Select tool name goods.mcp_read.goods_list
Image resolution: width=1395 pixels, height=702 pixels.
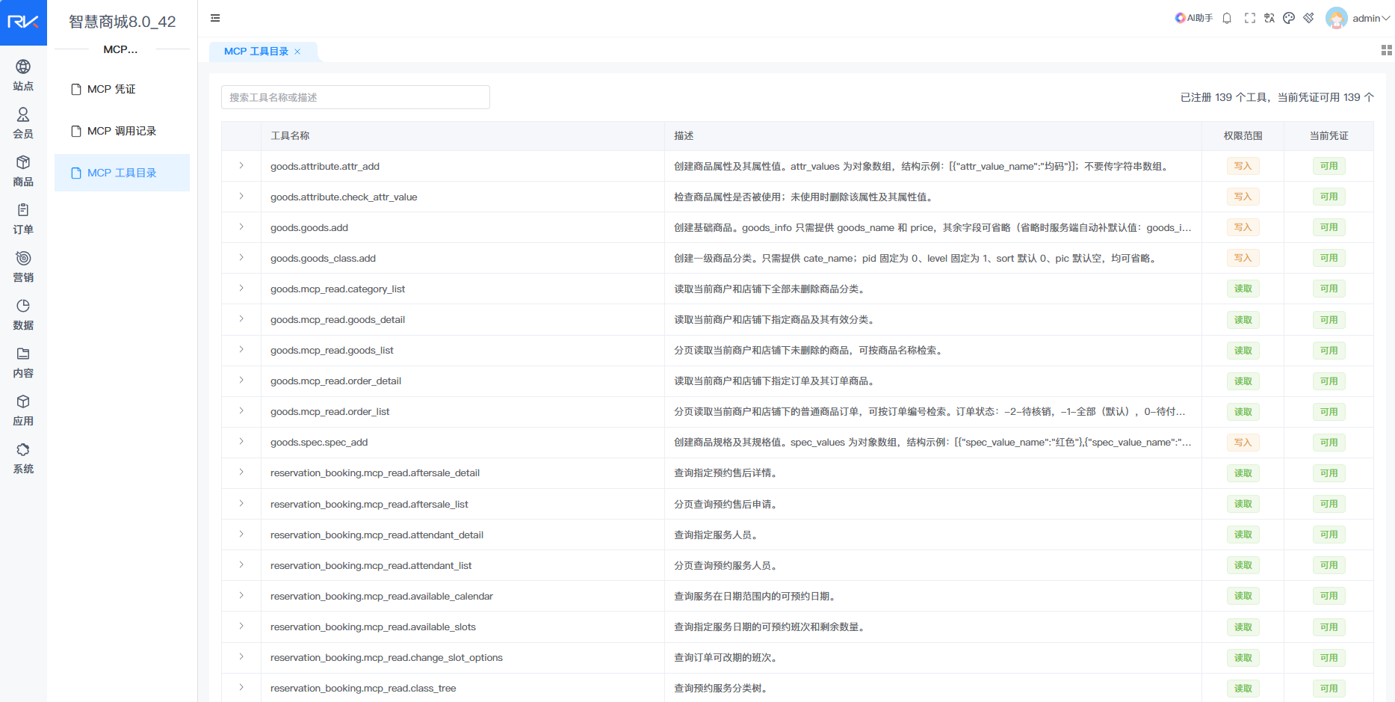click(332, 351)
